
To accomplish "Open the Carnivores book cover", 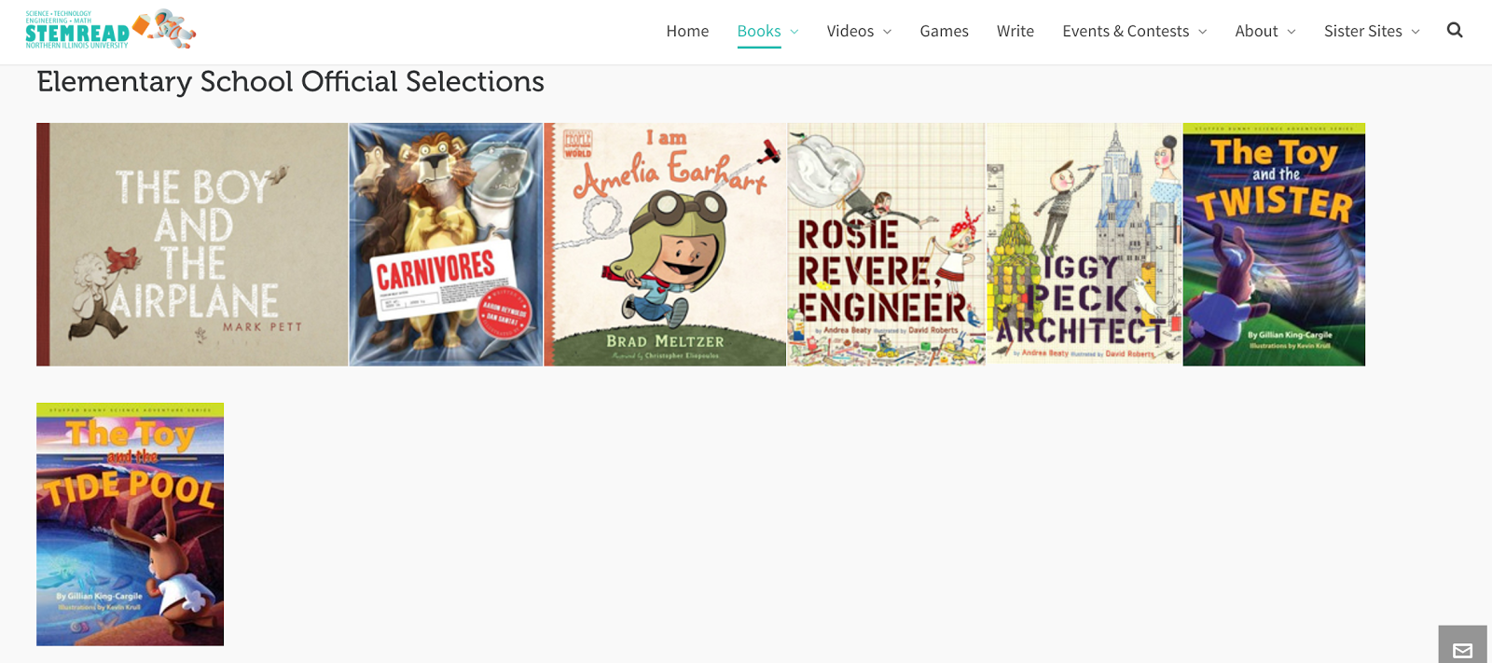I will pyautogui.click(x=446, y=244).
